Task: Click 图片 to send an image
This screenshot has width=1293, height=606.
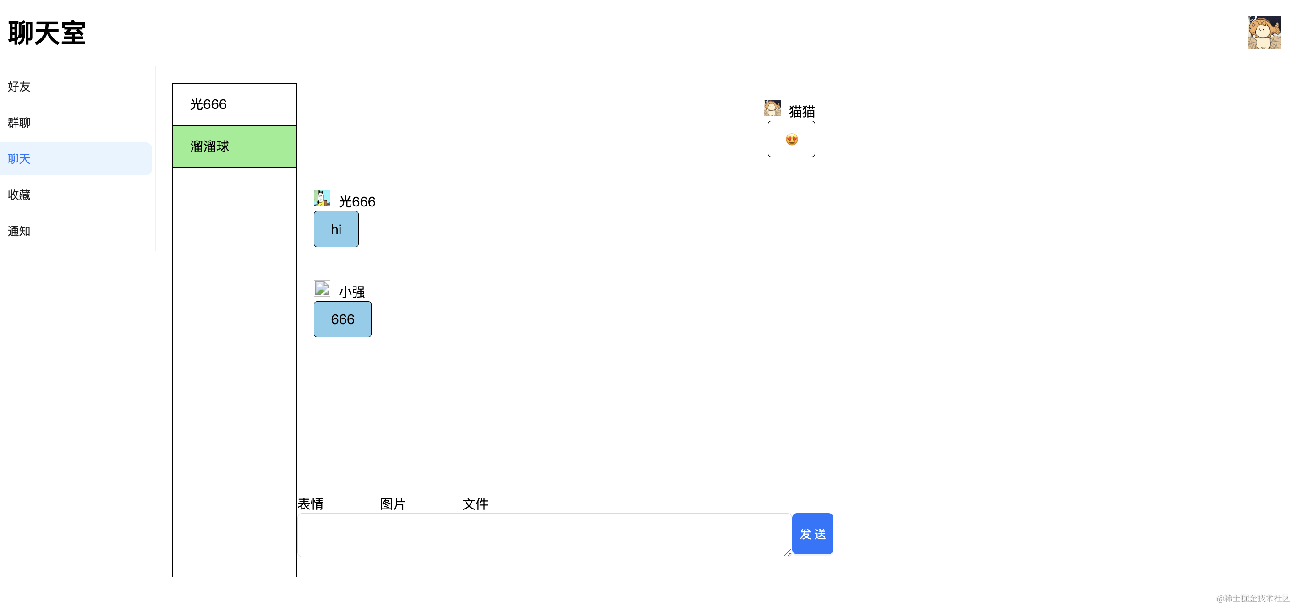Action: click(393, 504)
